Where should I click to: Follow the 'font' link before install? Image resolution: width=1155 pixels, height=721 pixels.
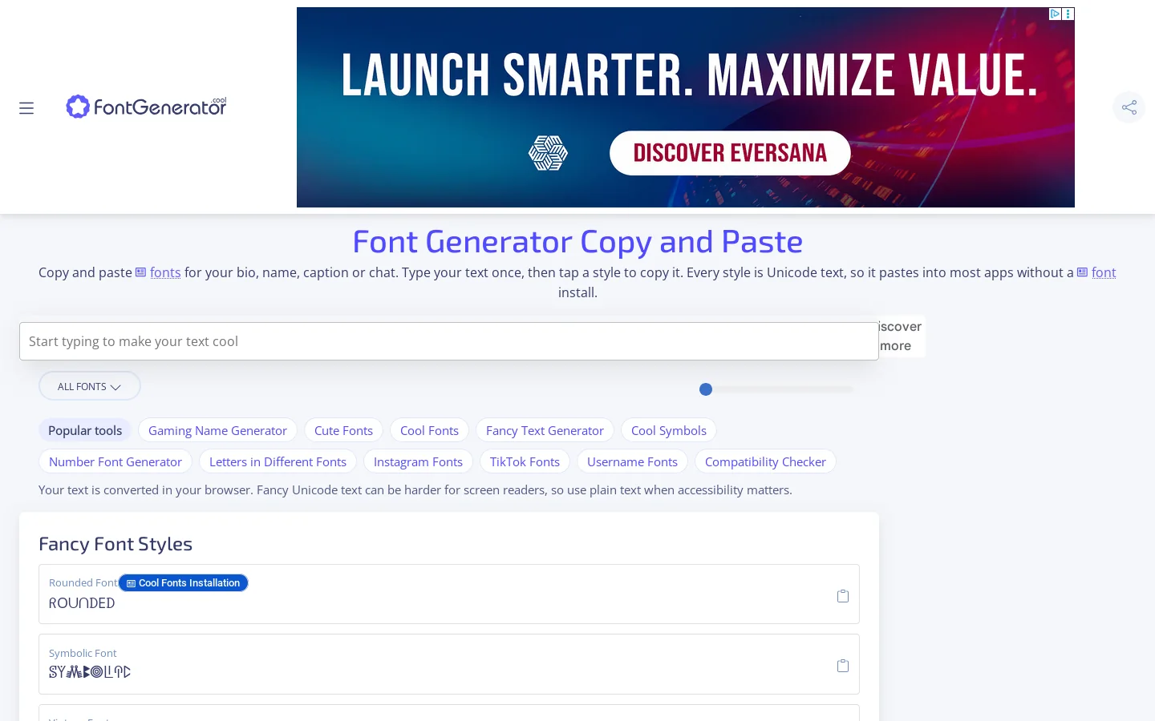tap(1104, 272)
